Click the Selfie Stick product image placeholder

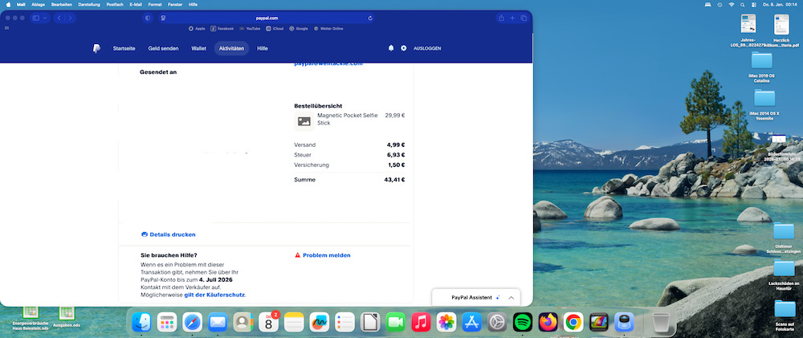[304, 121]
